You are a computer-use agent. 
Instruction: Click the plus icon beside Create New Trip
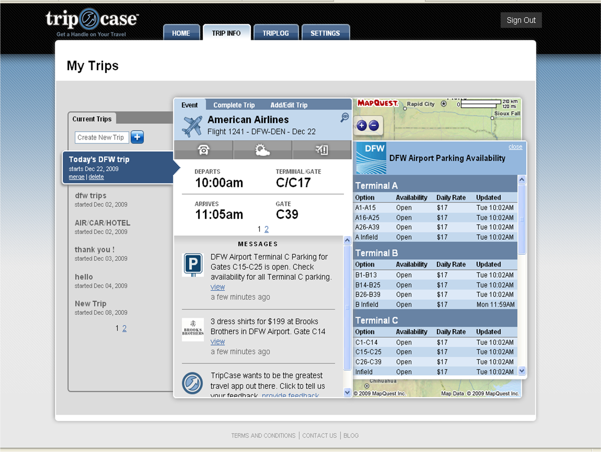(137, 137)
